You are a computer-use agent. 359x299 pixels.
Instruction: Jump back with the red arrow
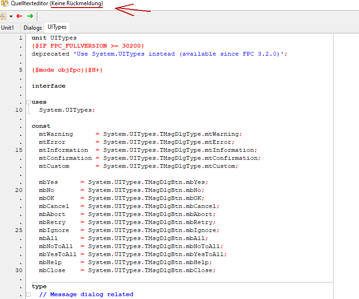click(x=19, y=16)
